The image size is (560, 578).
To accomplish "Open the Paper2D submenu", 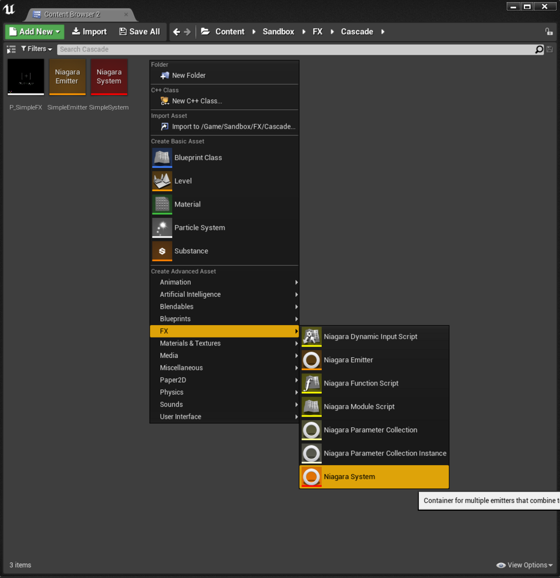I will pyautogui.click(x=224, y=380).
